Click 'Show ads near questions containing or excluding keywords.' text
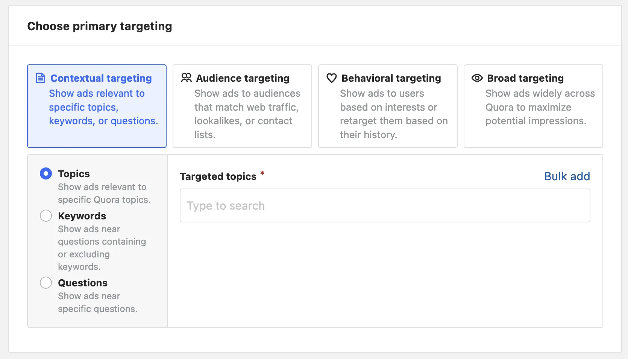 pyautogui.click(x=102, y=248)
